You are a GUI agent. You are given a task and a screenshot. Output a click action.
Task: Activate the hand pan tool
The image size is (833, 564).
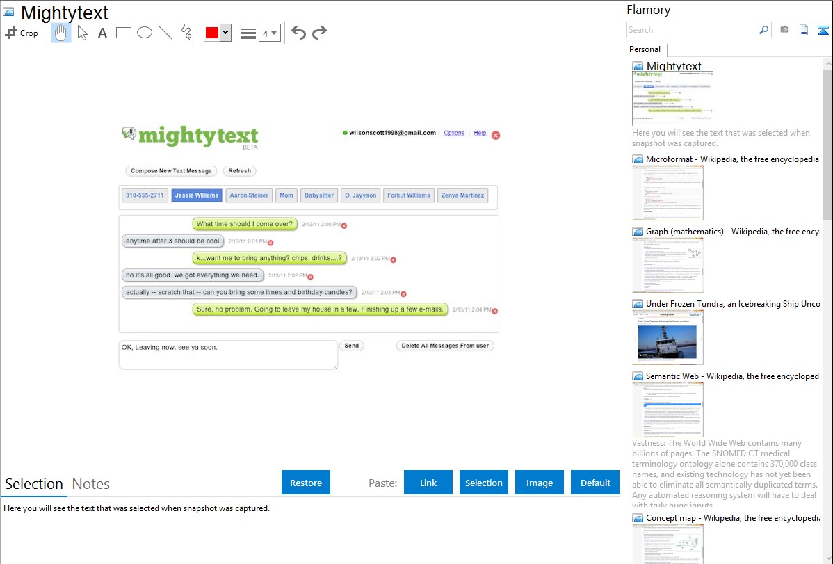[61, 33]
